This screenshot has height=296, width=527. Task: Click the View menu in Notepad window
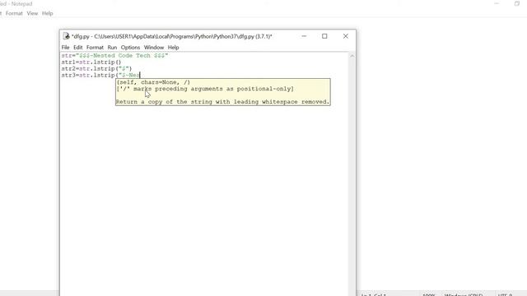tap(32, 13)
